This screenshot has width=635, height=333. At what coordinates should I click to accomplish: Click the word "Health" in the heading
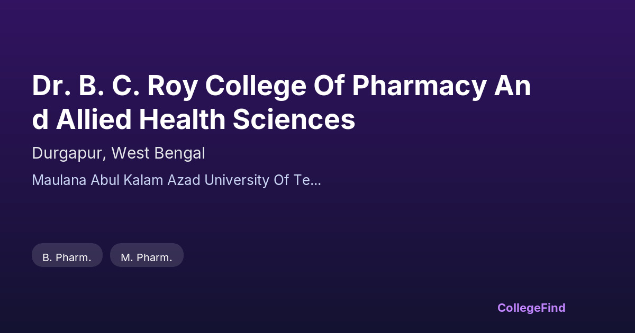182,119
